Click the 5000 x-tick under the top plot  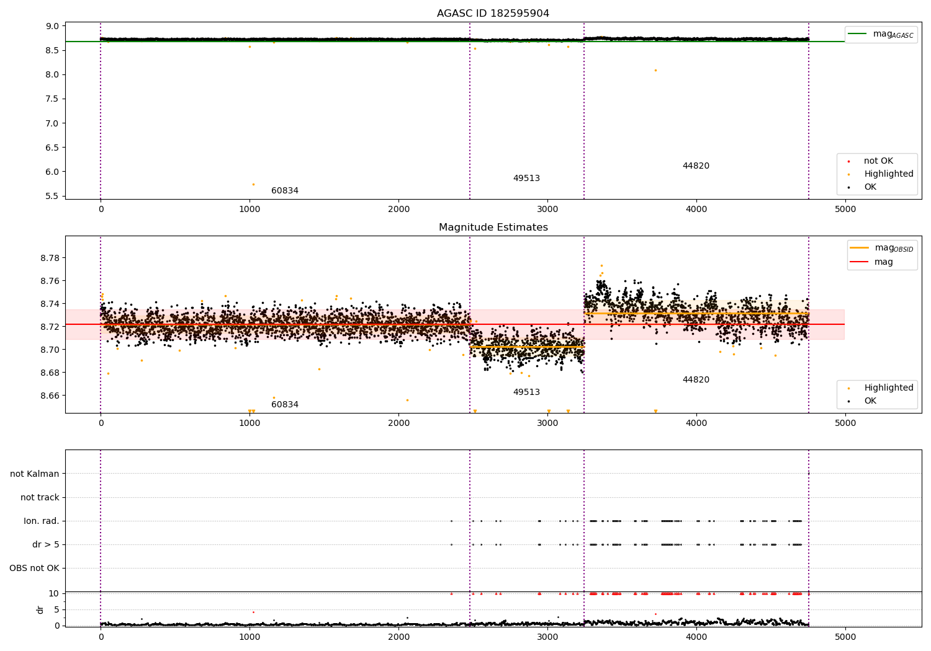point(845,210)
